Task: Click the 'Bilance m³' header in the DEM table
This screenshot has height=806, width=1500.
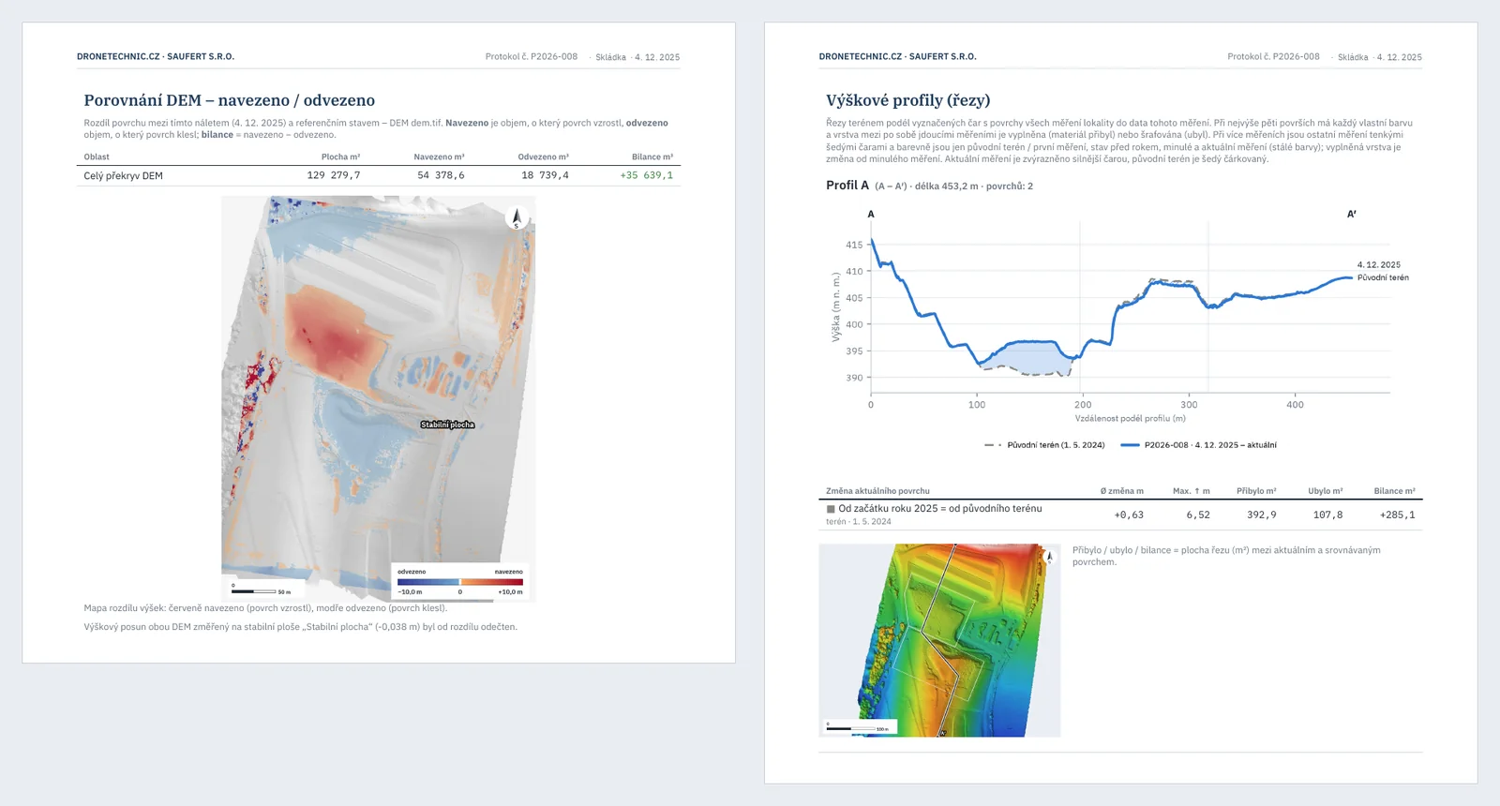Action: click(652, 157)
